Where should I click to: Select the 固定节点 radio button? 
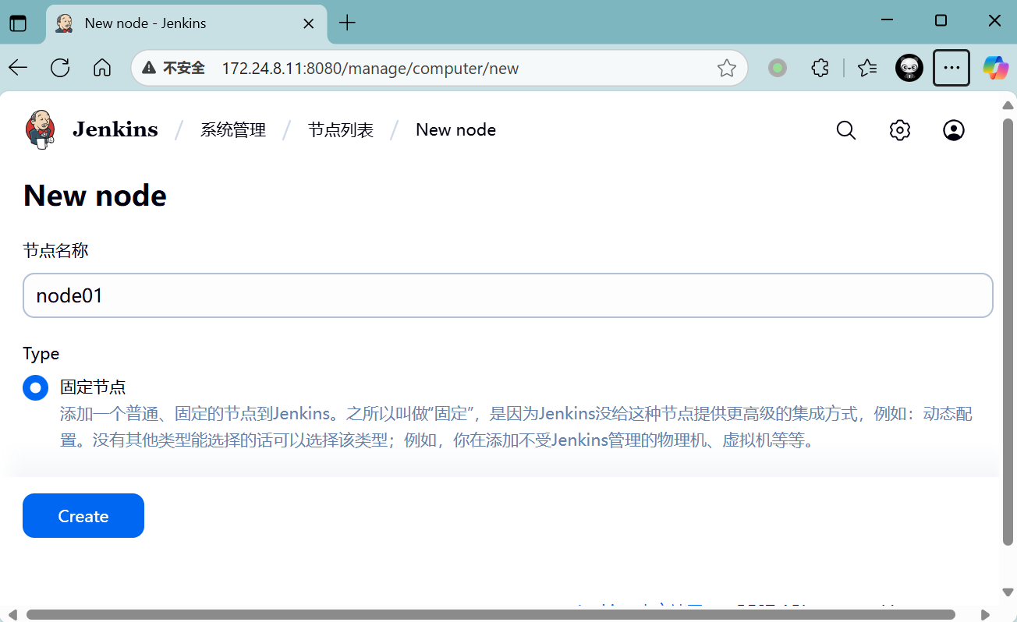[36, 387]
